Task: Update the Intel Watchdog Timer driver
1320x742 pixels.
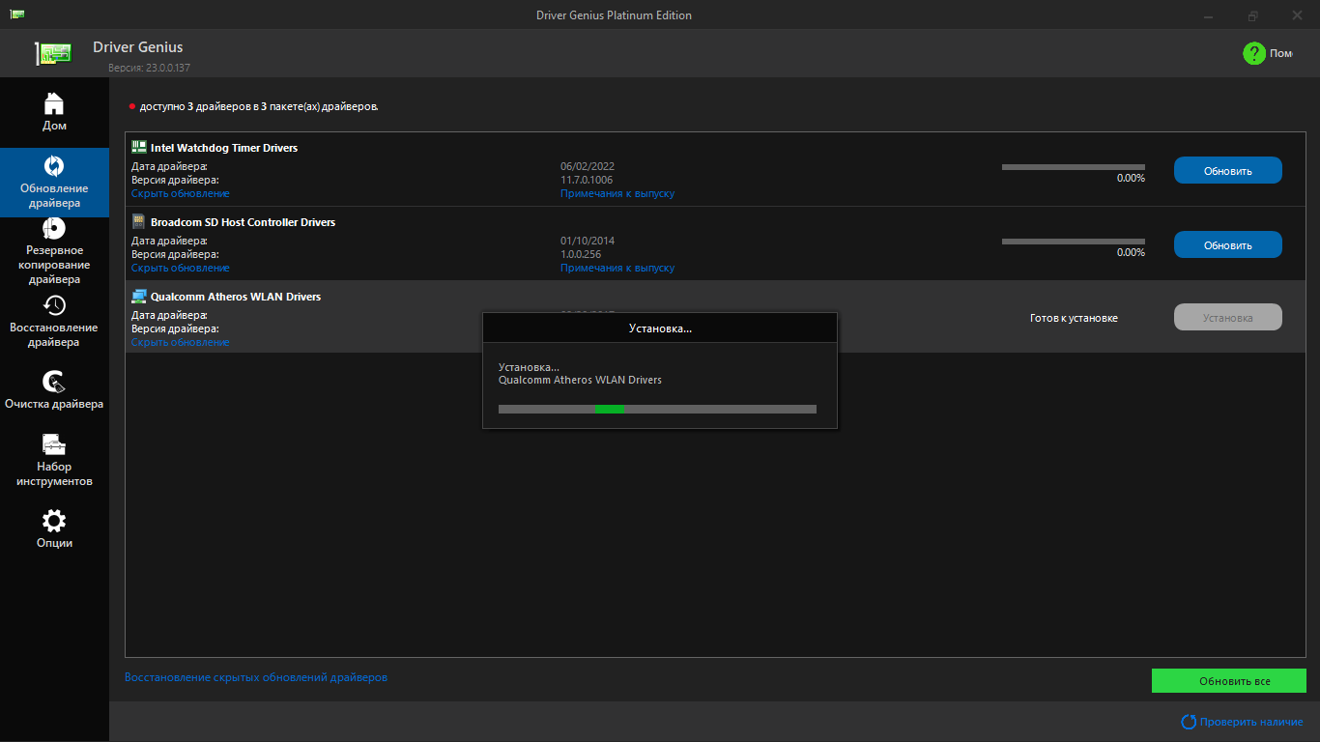Action: coord(1228,171)
